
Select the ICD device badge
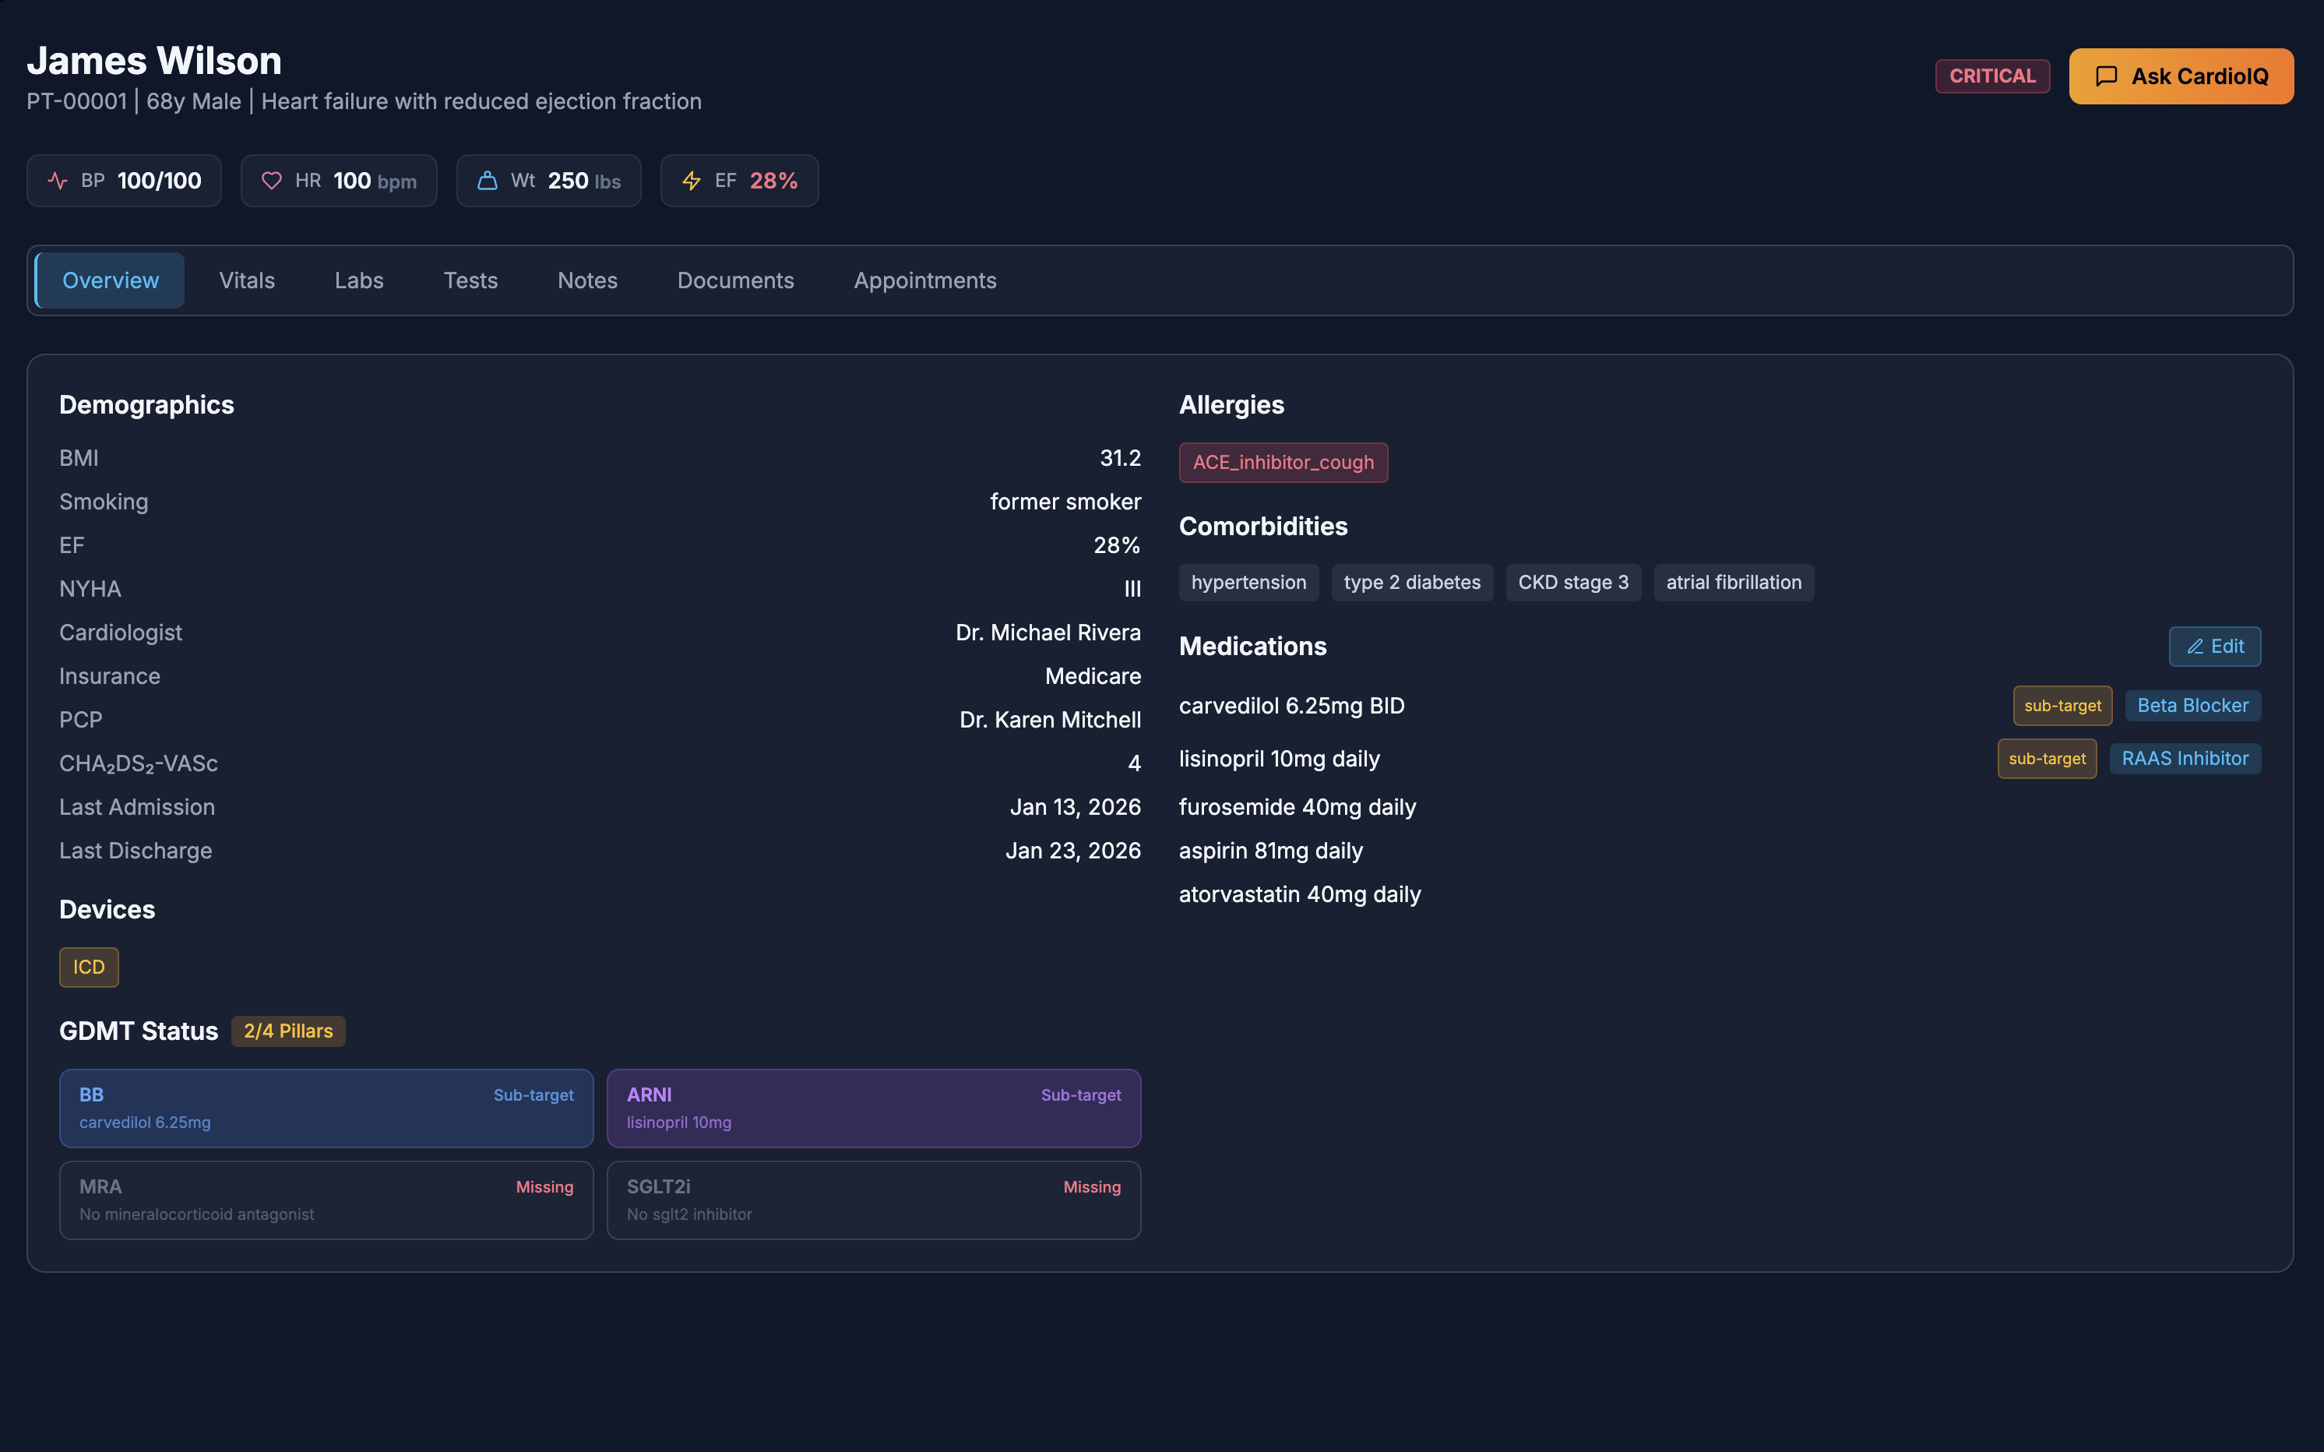point(88,967)
